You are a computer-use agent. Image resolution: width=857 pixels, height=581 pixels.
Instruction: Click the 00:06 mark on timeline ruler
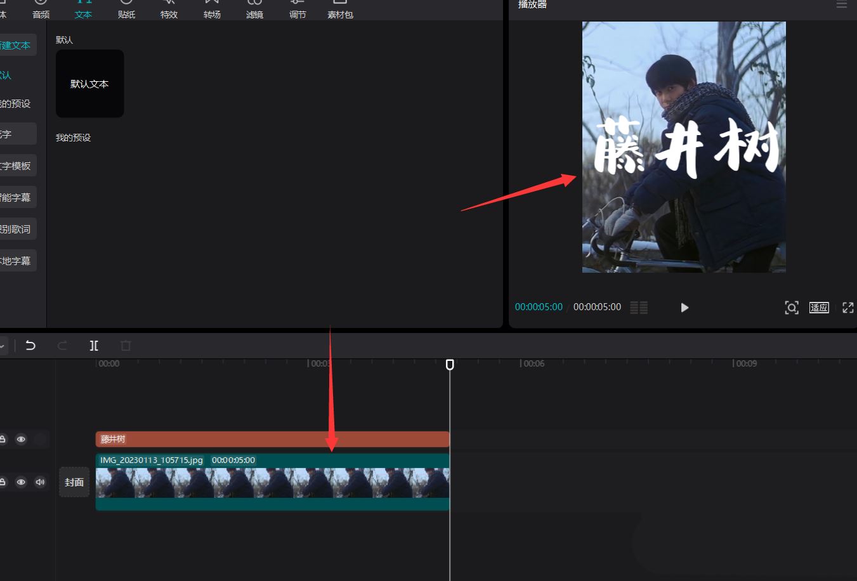pyautogui.click(x=534, y=363)
